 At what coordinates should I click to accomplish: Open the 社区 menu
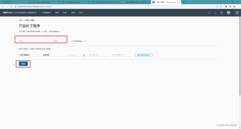65,13
